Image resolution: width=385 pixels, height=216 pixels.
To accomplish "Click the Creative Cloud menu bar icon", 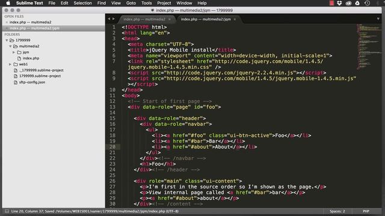I will click(x=348, y=3).
